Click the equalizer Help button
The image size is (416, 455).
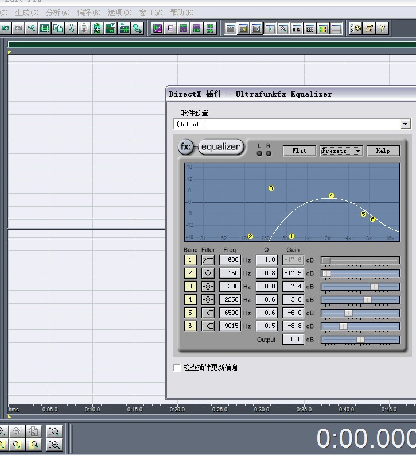click(x=383, y=151)
